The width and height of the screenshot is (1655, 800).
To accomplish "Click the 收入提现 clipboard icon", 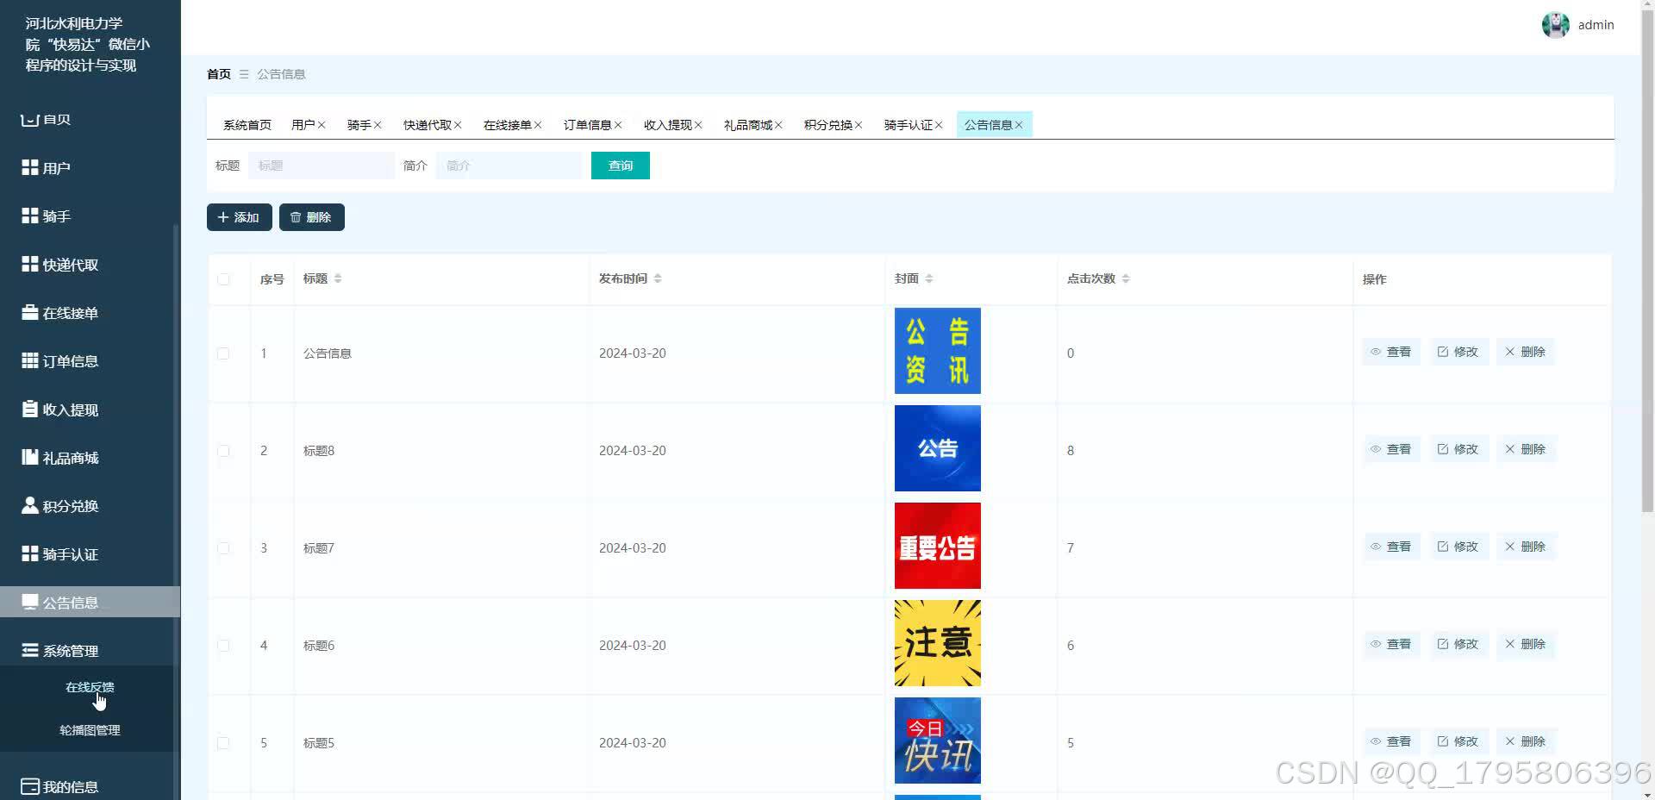I will (x=30, y=409).
